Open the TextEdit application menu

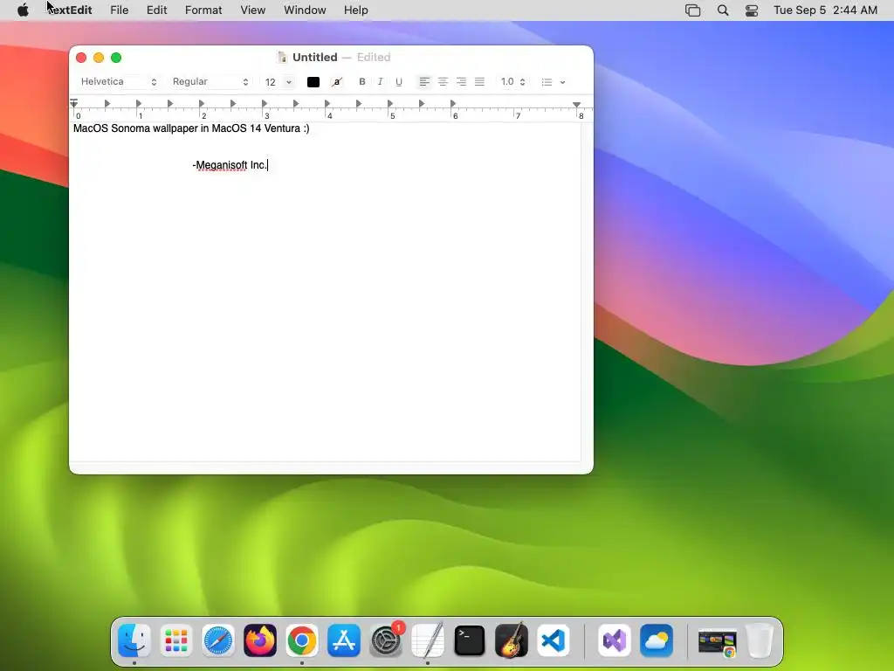pos(70,10)
